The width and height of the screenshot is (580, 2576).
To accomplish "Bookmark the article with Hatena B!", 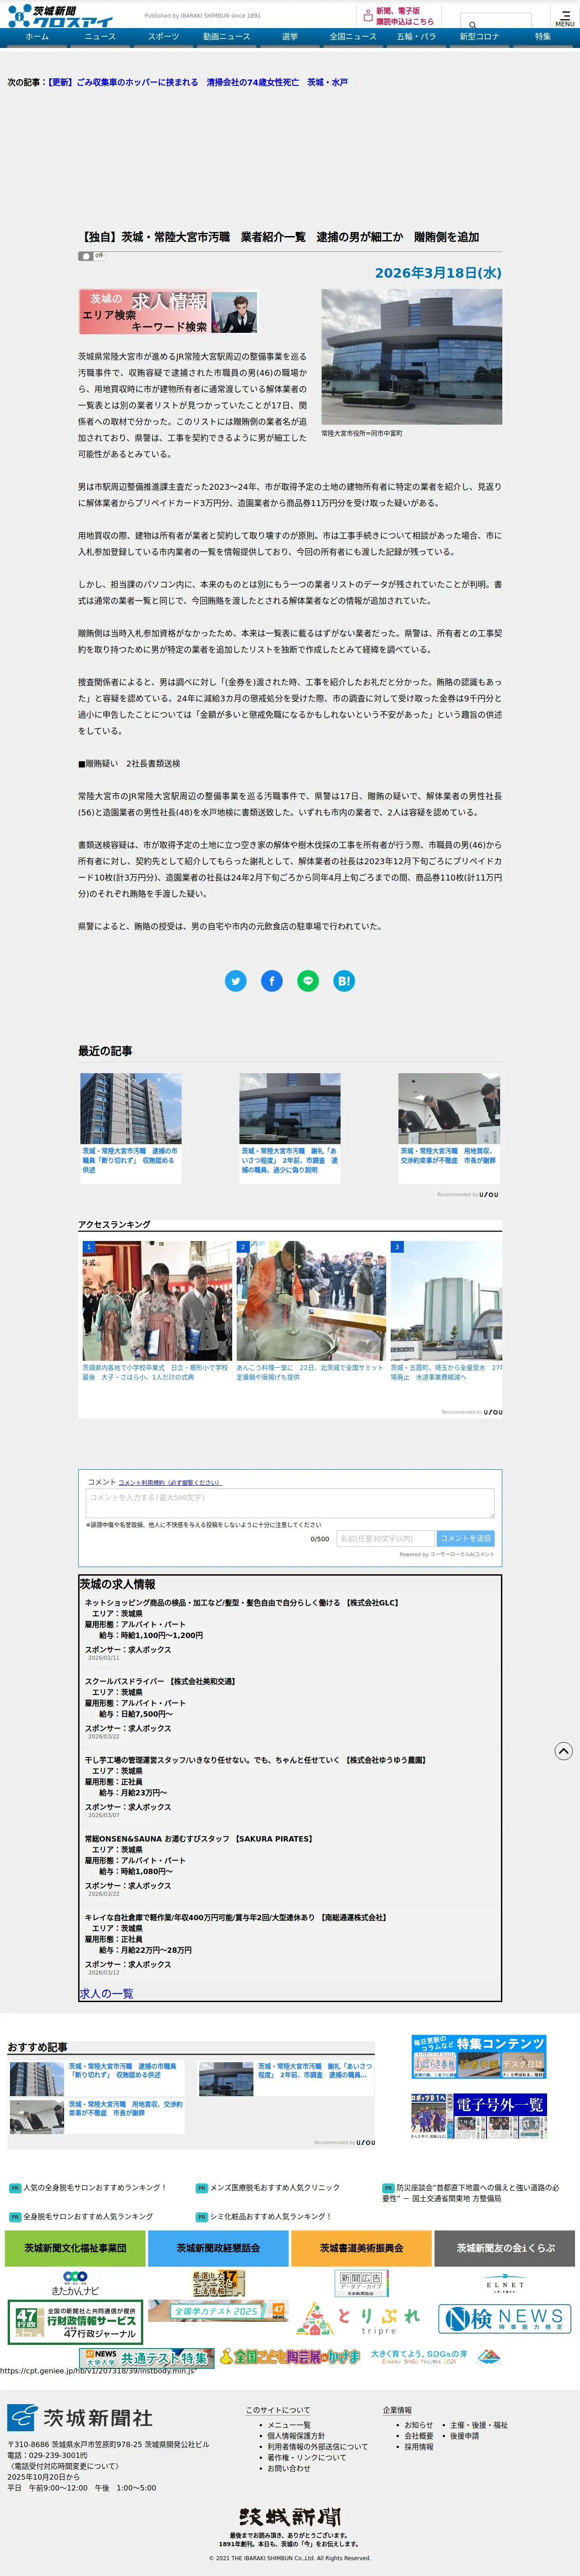I will (344, 981).
